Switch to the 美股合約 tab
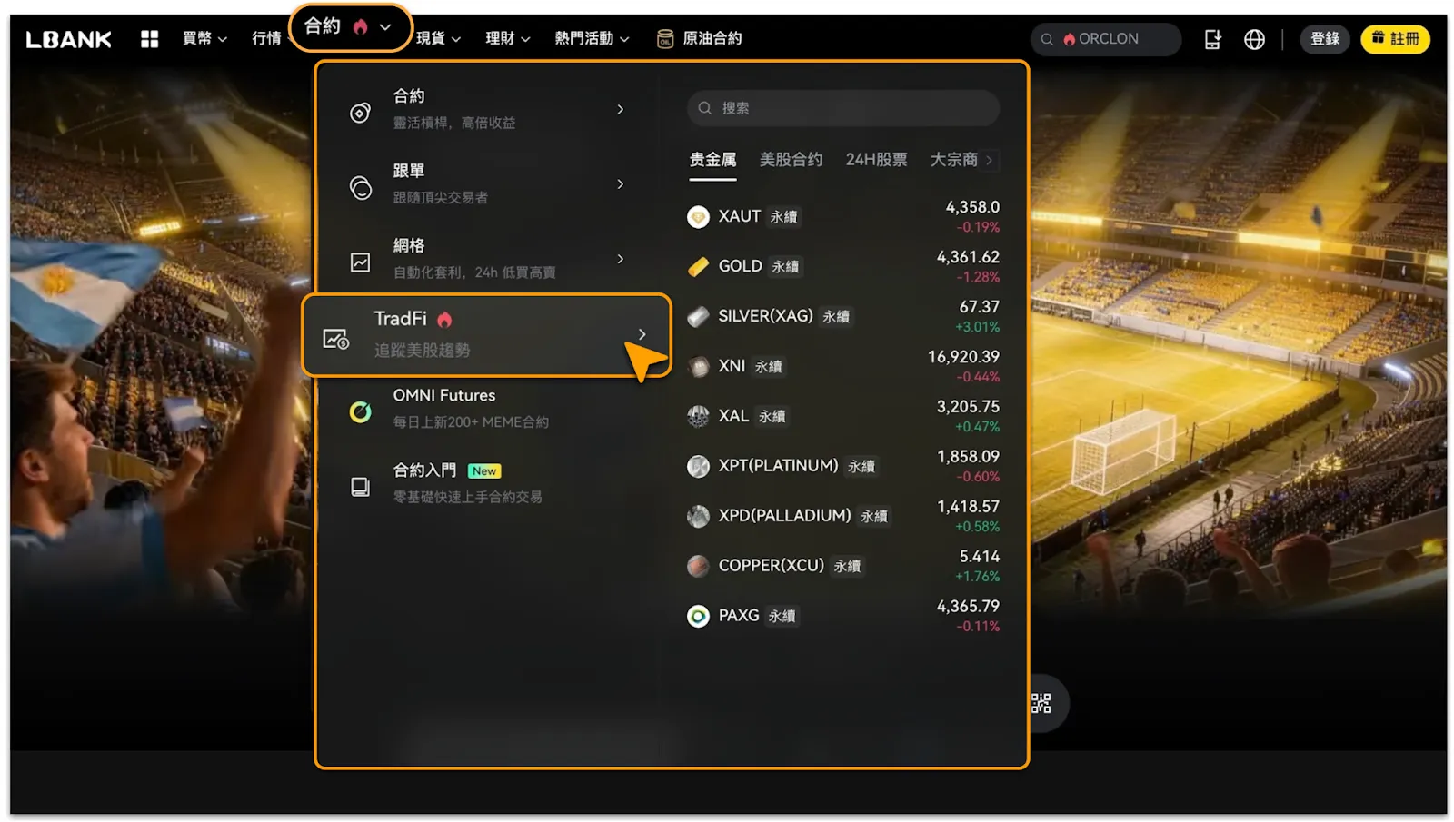The height and width of the screenshot is (822, 1454). (x=791, y=160)
